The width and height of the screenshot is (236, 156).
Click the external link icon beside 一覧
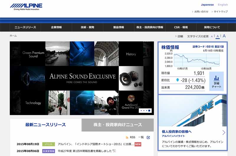coord(148,137)
